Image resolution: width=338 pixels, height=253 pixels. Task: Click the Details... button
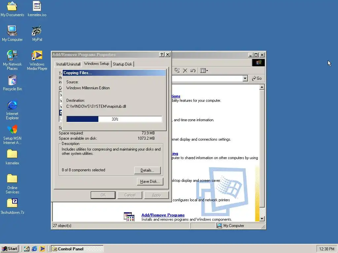[147, 170]
